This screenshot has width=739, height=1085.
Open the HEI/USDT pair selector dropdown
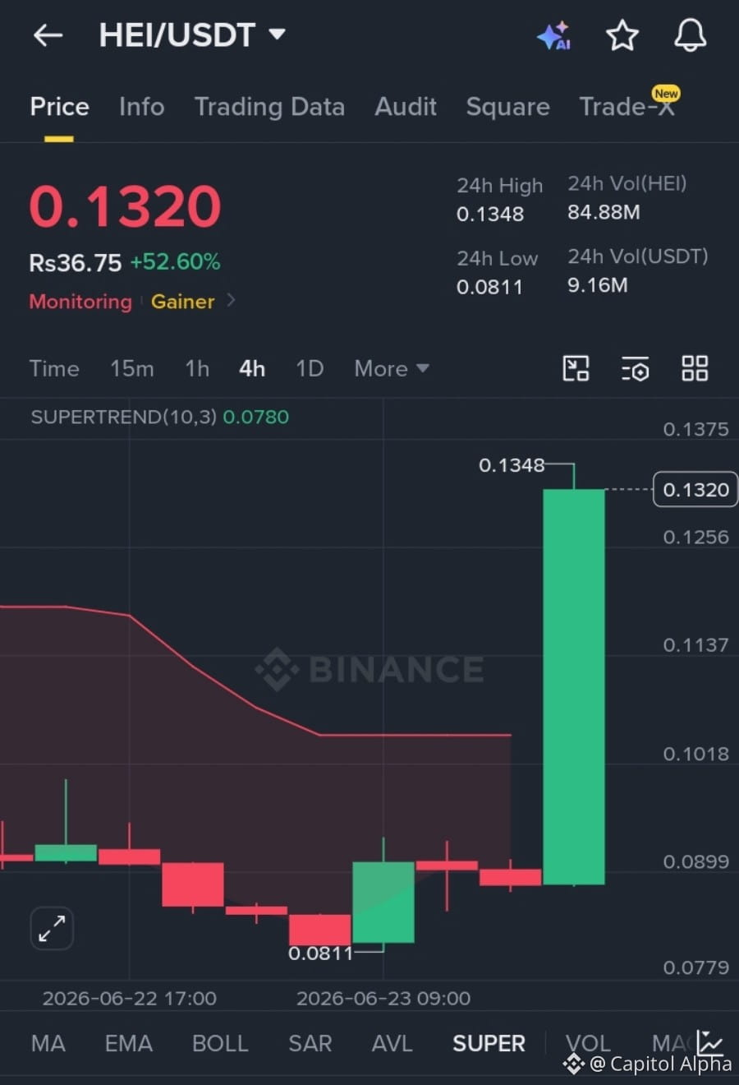coord(192,35)
